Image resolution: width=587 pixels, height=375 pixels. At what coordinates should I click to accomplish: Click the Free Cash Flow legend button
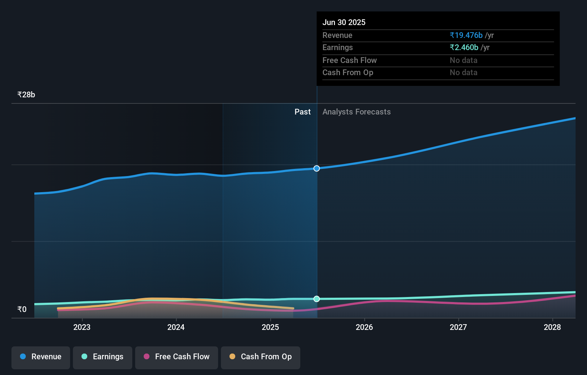click(x=176, y=357)
